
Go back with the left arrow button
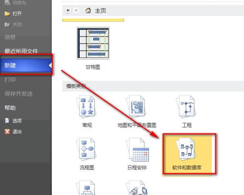tap(68, 10)
